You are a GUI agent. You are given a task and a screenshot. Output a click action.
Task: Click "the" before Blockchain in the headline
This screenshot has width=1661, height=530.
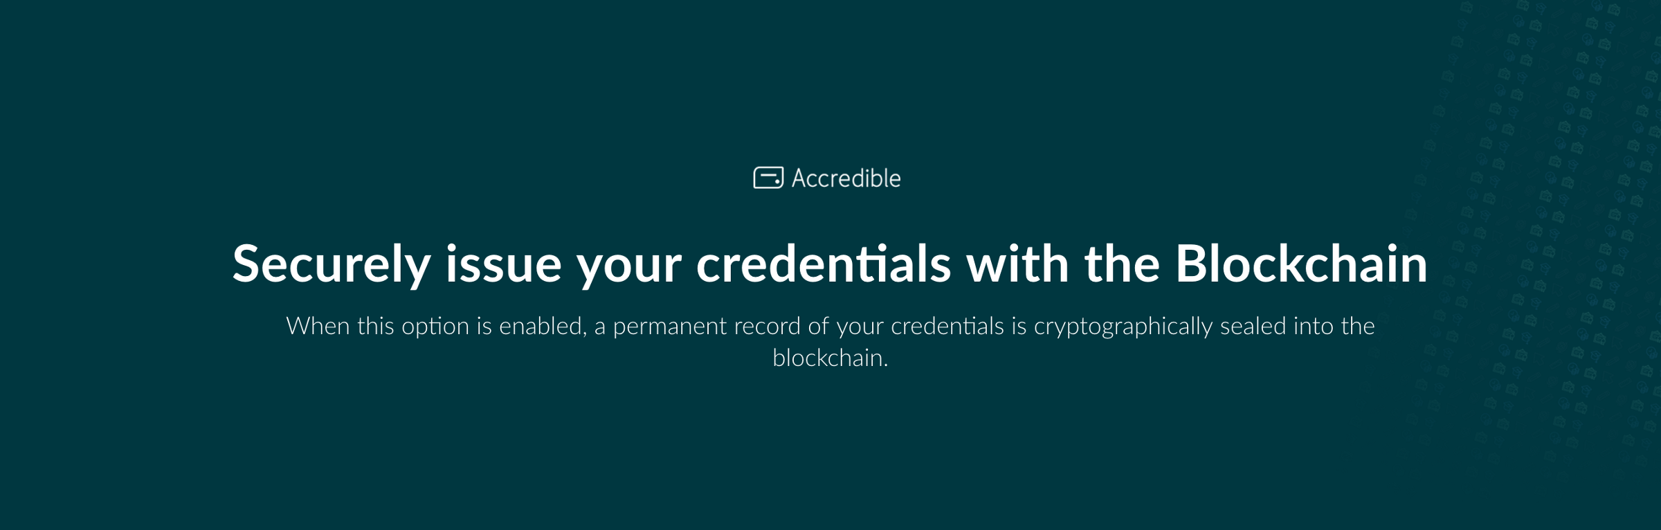click(x=1122, y=264)
